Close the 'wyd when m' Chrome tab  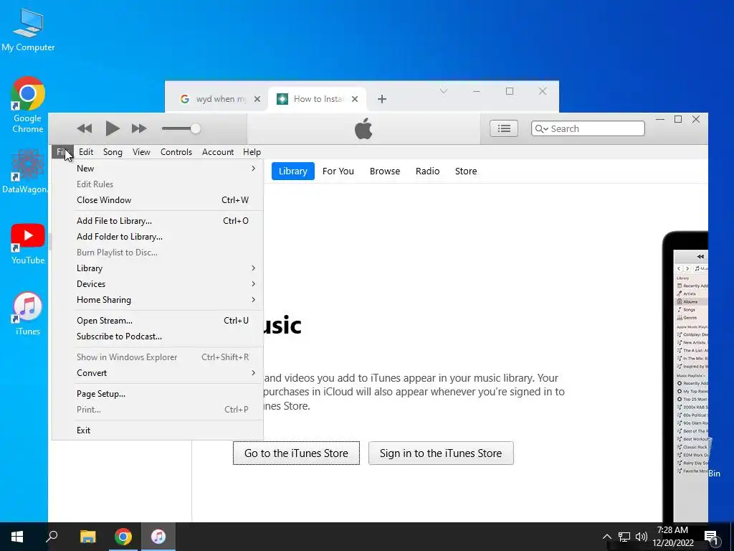(257, 99)
